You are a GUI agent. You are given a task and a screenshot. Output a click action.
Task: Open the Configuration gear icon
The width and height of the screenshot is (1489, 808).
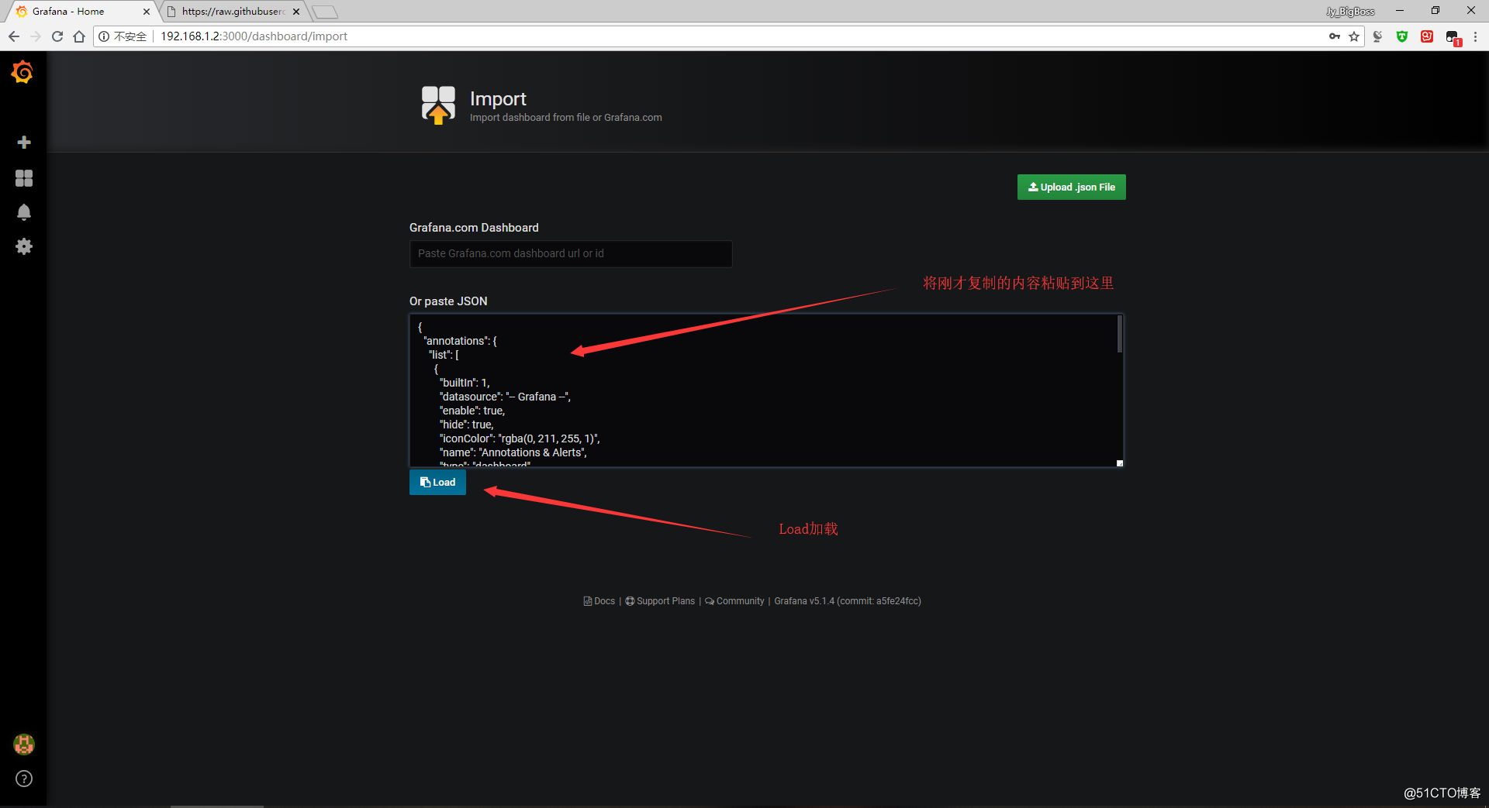pyautogui.click(x=24, y=246)
